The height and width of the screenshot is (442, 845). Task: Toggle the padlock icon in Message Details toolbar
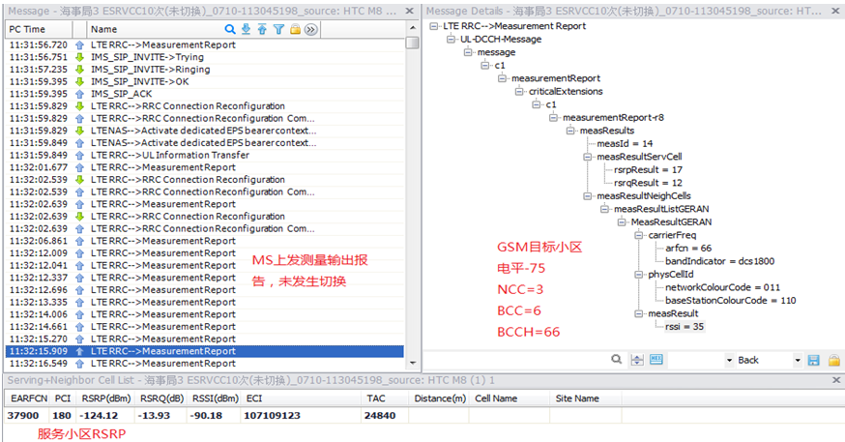(833, 360)
